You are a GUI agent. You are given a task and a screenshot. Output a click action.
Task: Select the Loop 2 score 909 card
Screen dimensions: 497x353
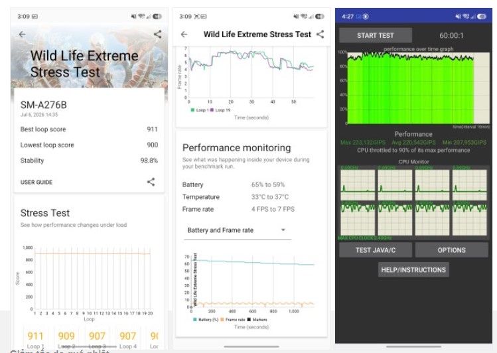(66, 339)
